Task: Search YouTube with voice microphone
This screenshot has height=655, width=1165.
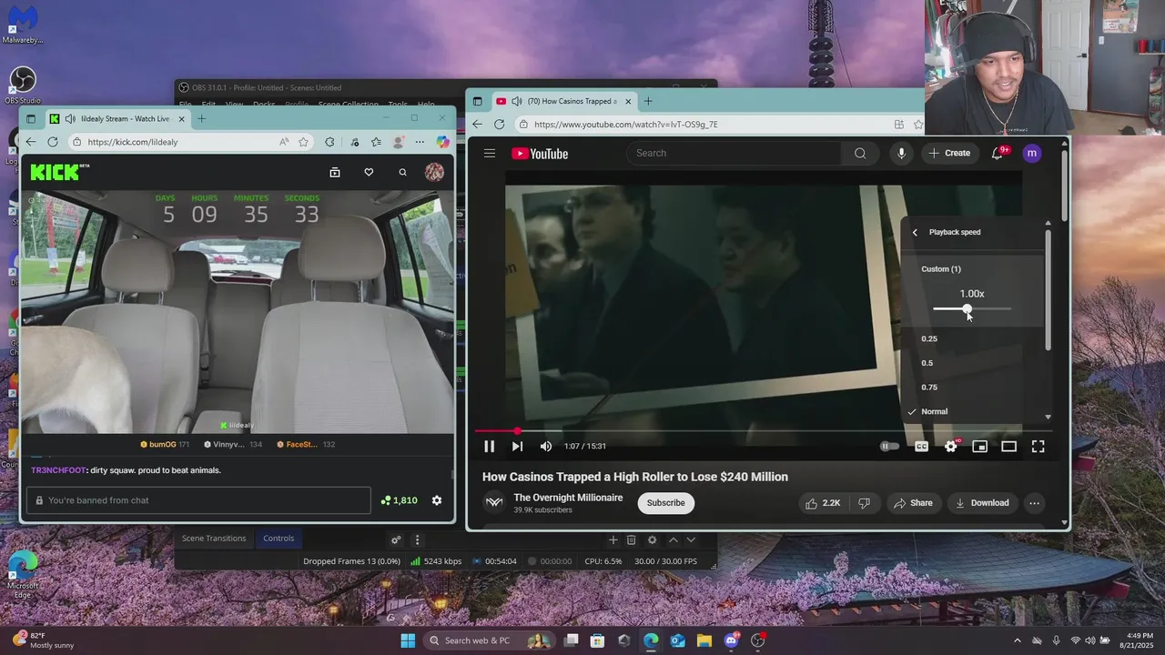Action: point(901,153)
